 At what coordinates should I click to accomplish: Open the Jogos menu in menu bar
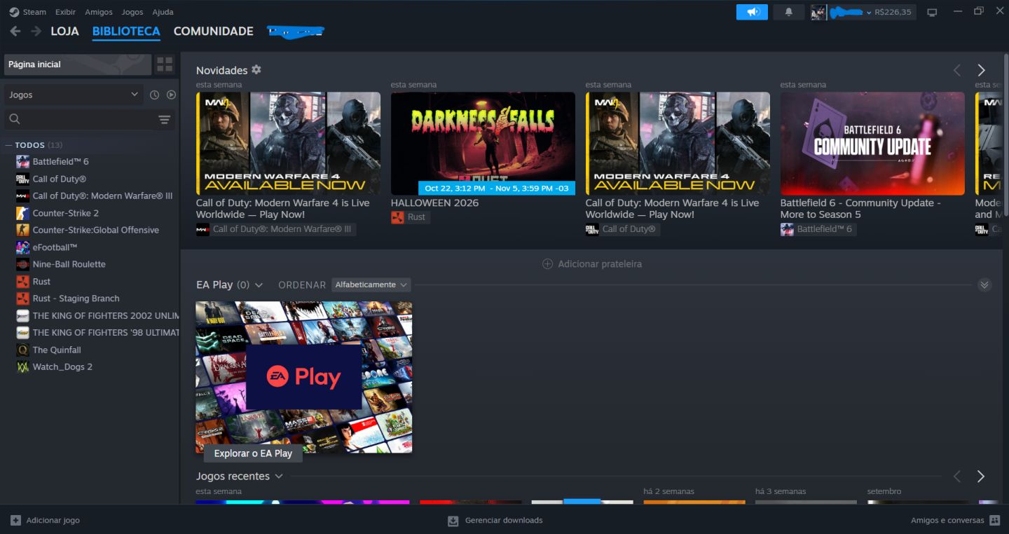132,12
